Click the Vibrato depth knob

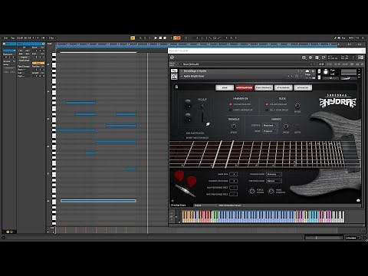[x=297, y=127]
